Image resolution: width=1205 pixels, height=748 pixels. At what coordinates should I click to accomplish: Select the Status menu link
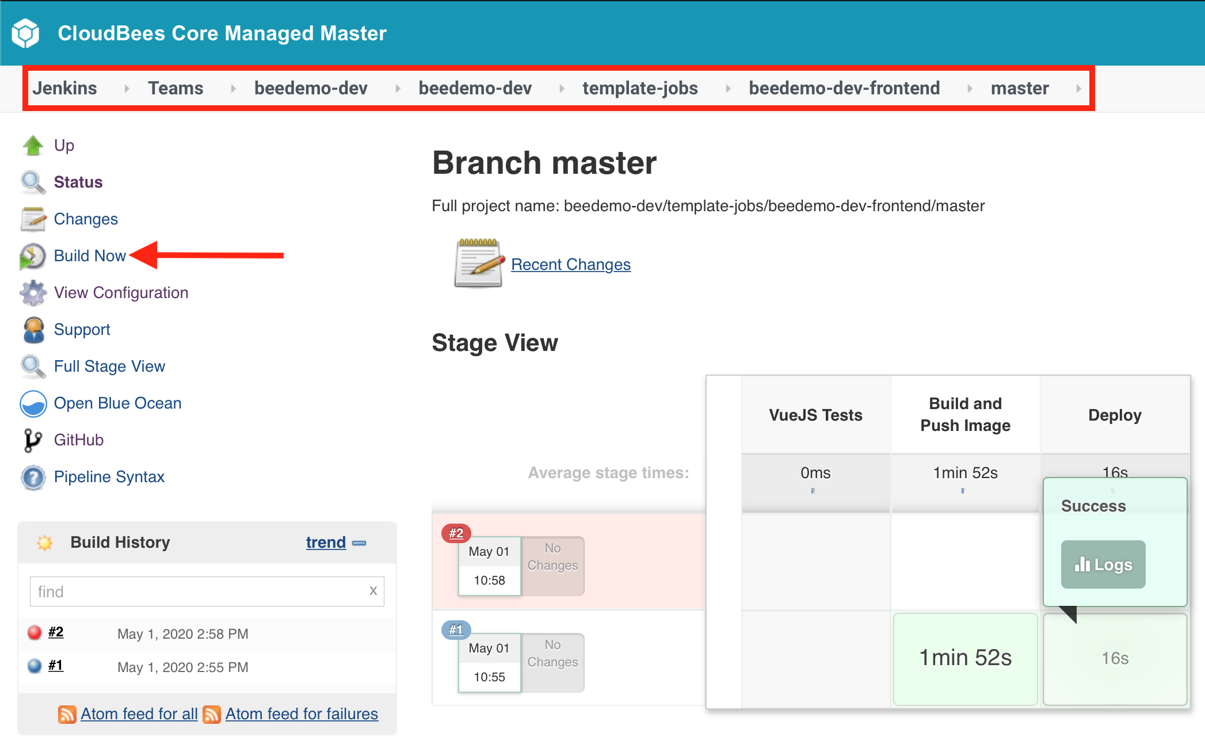coord(78,182)
